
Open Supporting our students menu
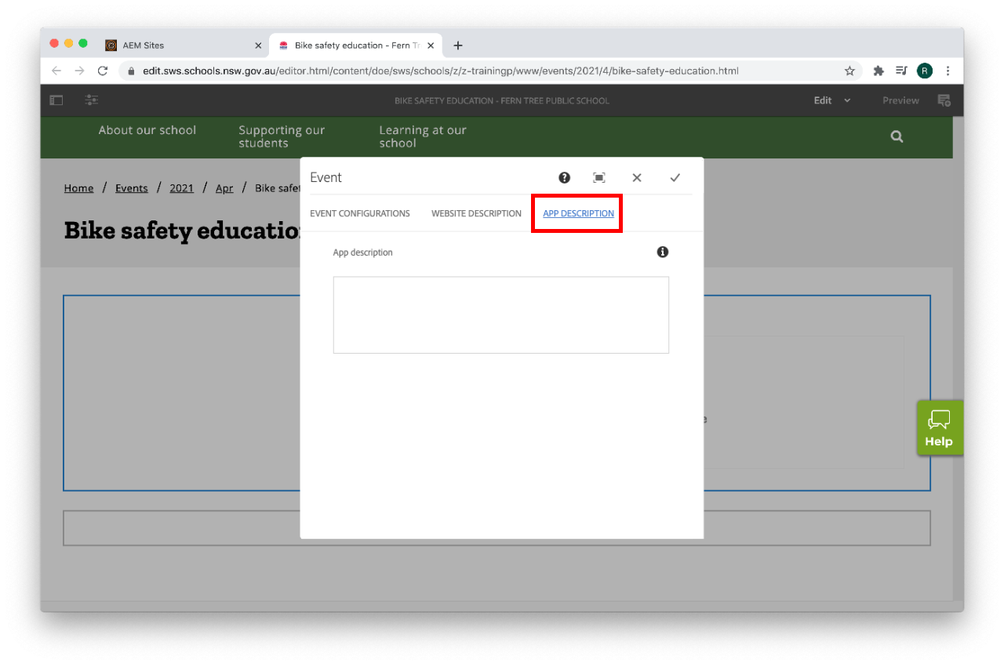click(282, 136)
